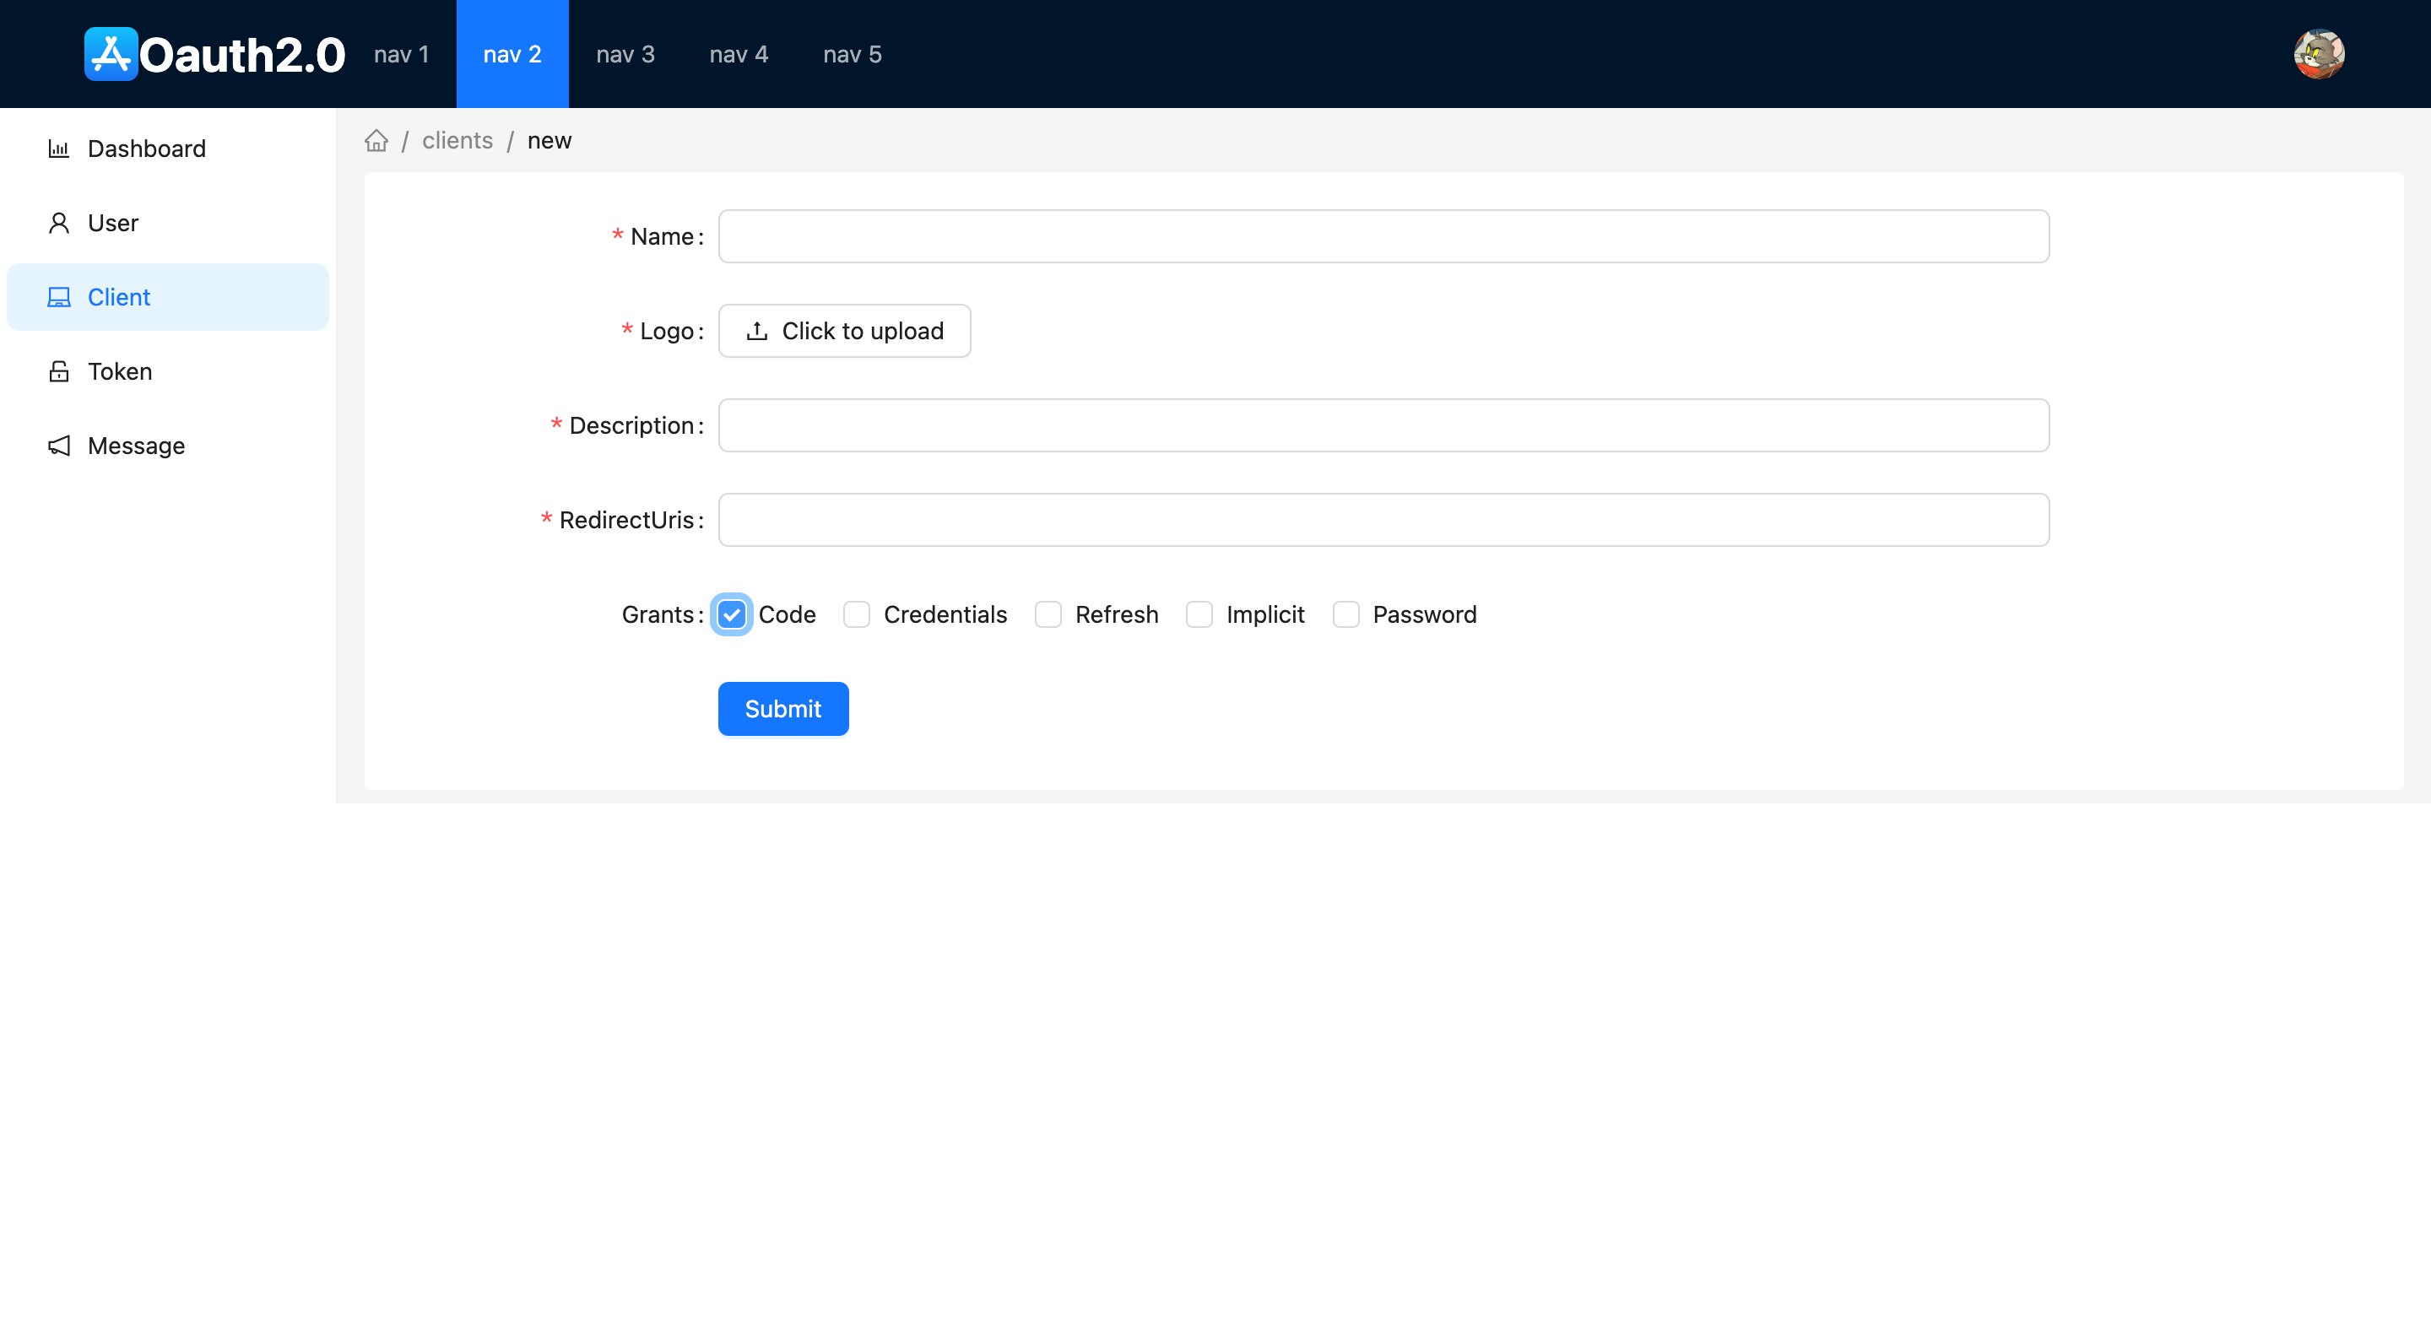2431x1330 pixels.
Task: Click the User sidebar icon
Action: click(57, 223)
